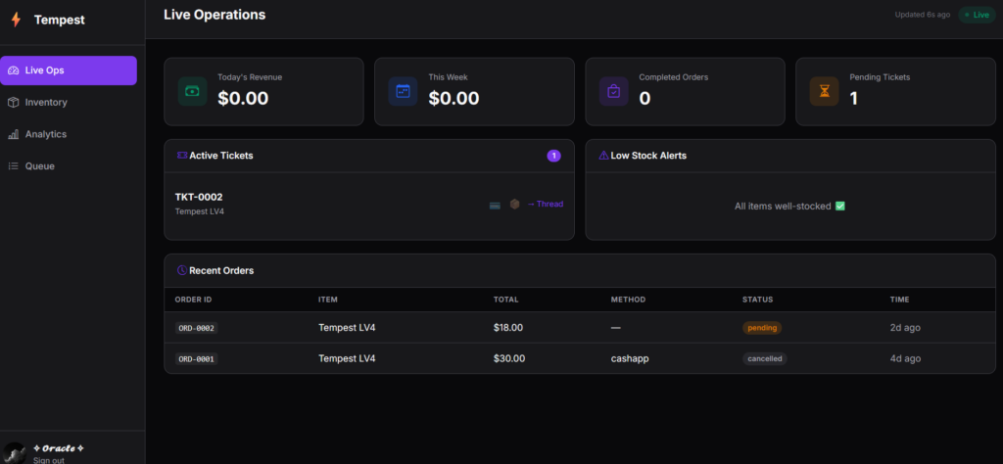Click order ID ORD-0001
The width and height of the screenshot is (1003, 464).
(x=196, y=358)
